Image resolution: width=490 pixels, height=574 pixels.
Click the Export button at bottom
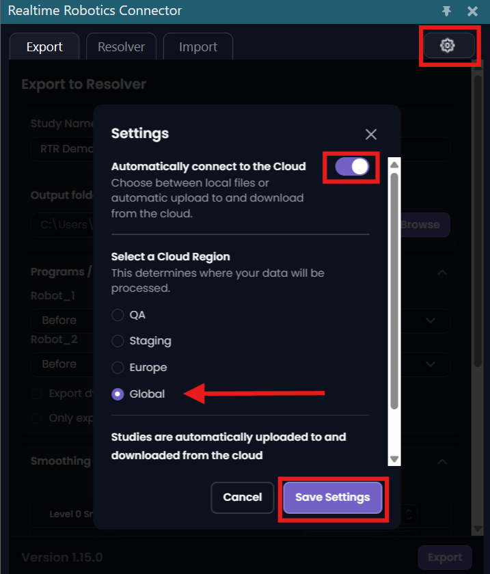pyautogui.click(x=445, y=557)
